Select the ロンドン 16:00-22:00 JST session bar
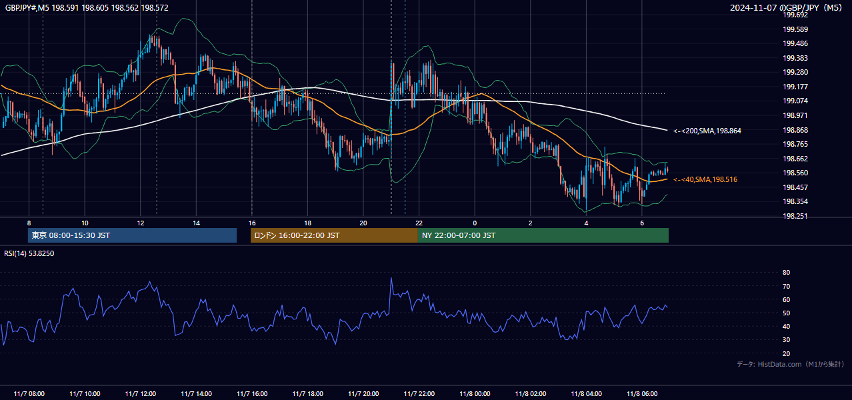This screenshot has height=400, width=852. (334, 235)
